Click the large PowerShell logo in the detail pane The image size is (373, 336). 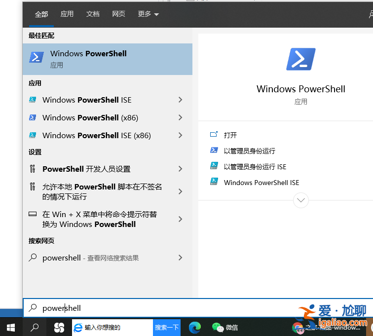(x=301, y=59)
